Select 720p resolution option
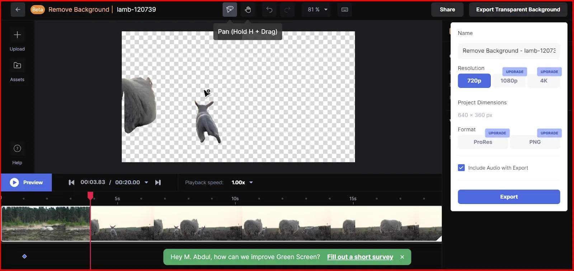 [x=474, y=81]
